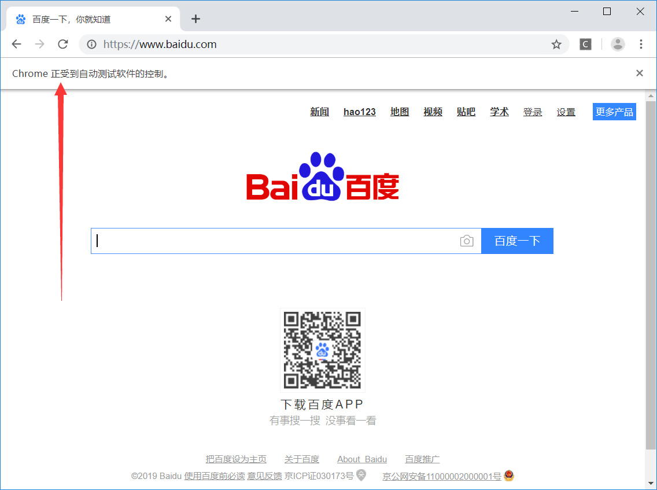Click the scrollbar up arrow
This screenshot has height=490, width=657.
coord(651,95)
